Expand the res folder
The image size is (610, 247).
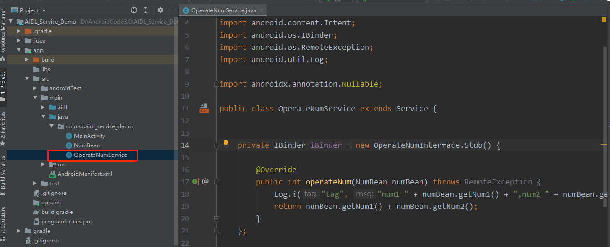click(43, 165)
